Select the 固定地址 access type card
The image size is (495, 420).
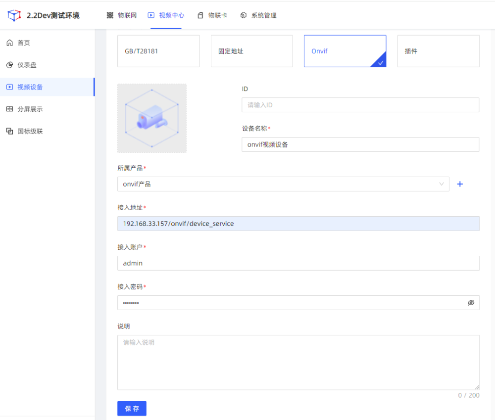pos(251,51)
